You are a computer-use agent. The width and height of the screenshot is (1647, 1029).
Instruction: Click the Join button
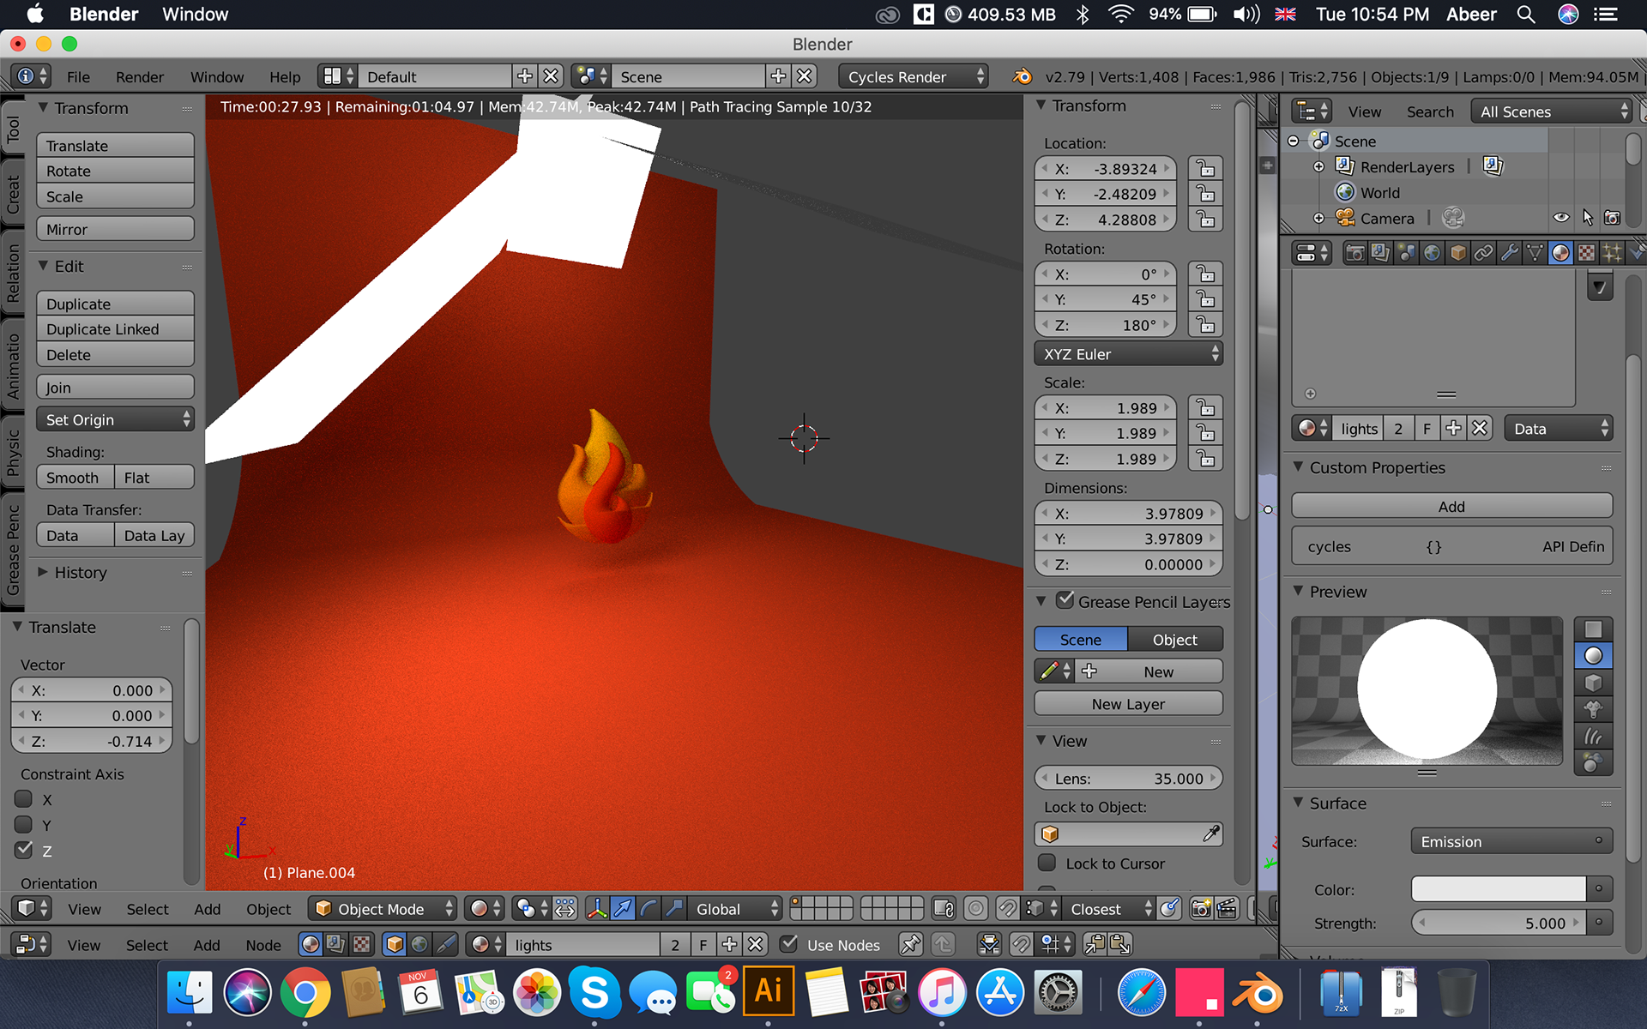click(x=115, y=387)
